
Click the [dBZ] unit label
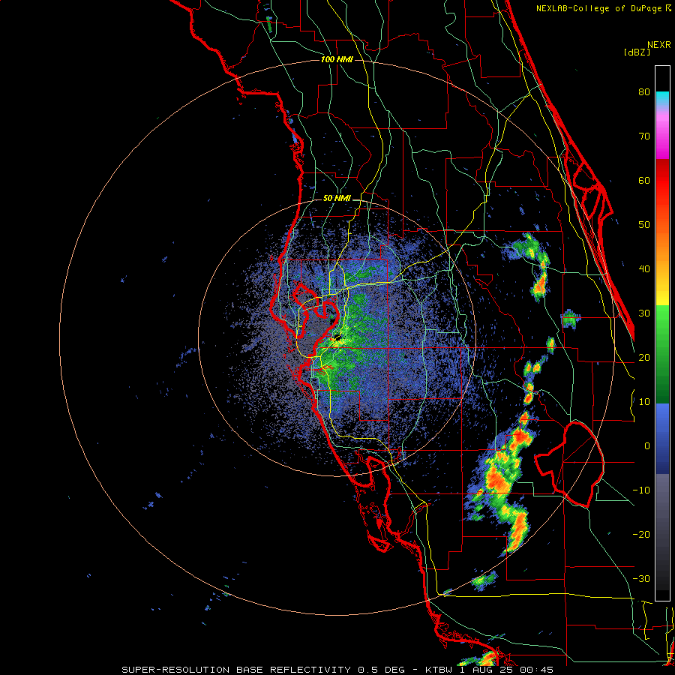pos(637,52)
